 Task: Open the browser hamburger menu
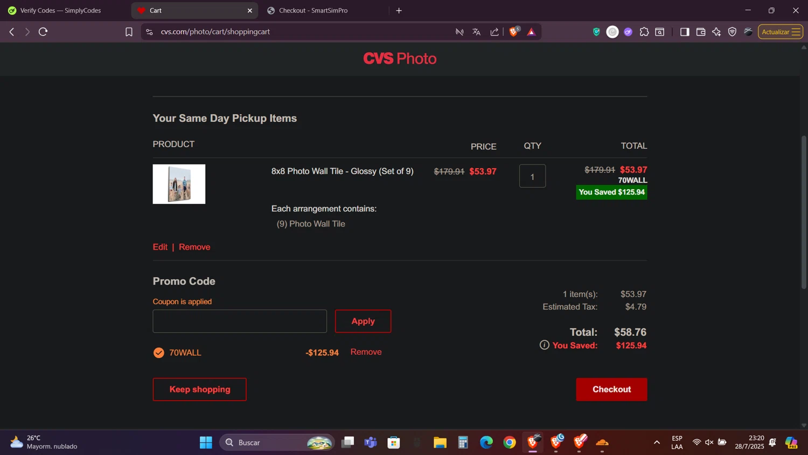[796, 32]
